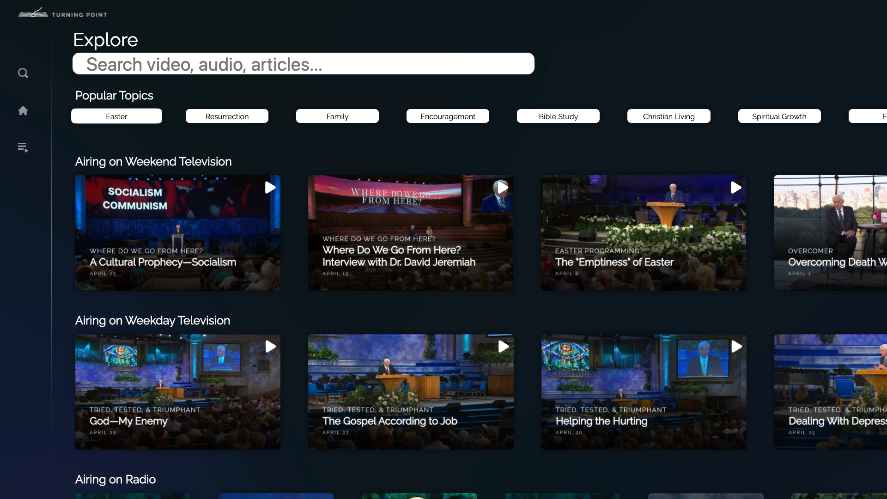Image resolution: width=887 pixels, height=499 pixels.
Task: Select the Encouragement topic
Action: point(448,116)
